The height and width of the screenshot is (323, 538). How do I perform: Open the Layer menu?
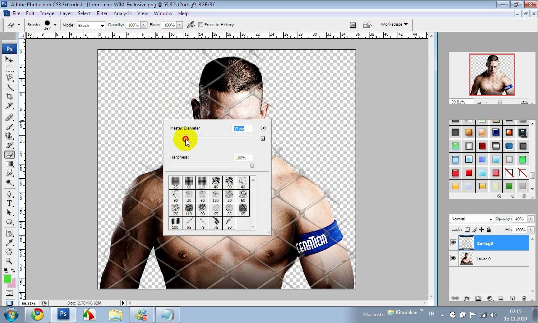pos(66,13)
